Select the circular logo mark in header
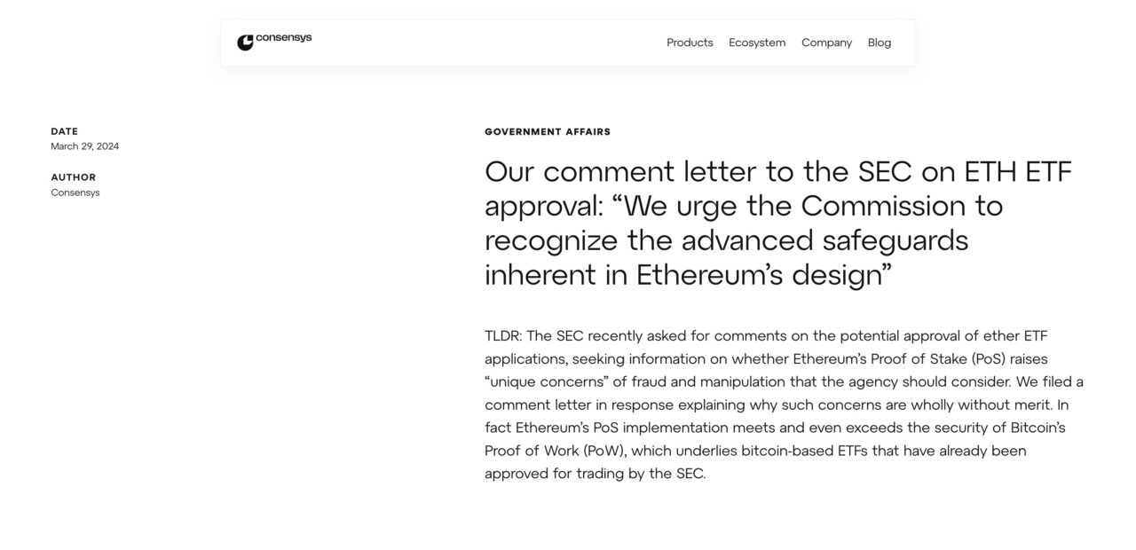The width and height of the screenshot is (1136, 550). pos(245,42)
